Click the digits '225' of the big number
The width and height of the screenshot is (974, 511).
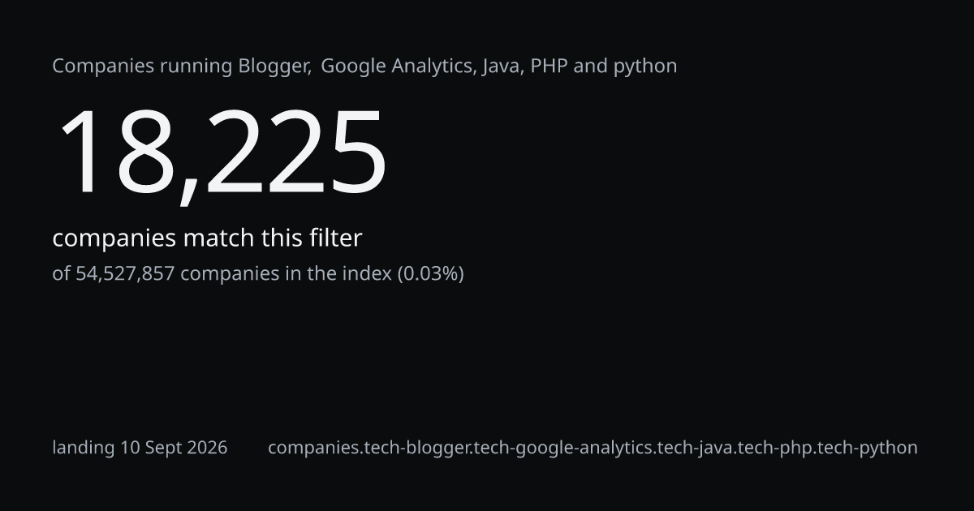pyautogui.click(x=294, y=152)
